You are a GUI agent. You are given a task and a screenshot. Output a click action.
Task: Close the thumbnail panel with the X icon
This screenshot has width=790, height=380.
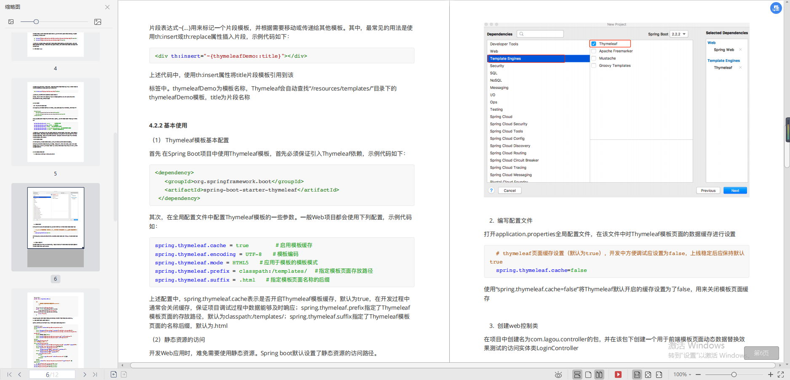click(107, 7)
